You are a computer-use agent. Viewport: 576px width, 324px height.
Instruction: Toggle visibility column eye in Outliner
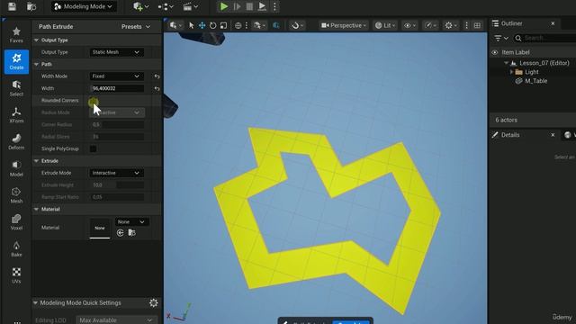click(x=495, y=52)
